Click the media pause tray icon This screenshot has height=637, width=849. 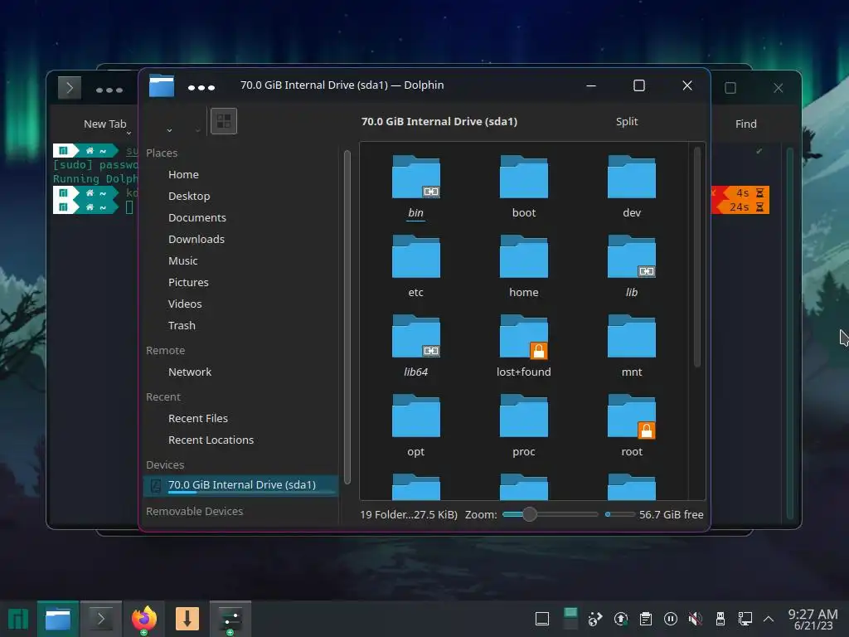click(670, 619)
